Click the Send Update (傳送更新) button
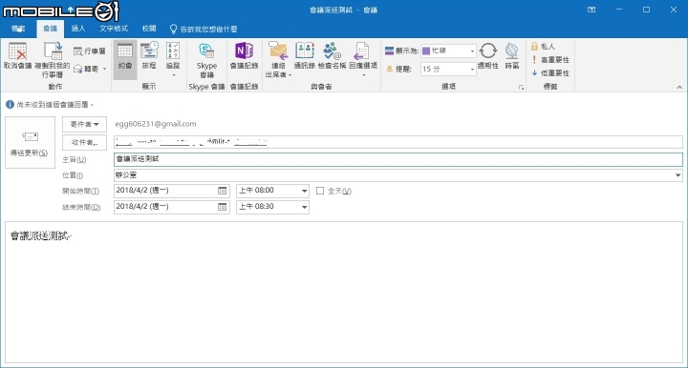The width and height of the screenshot is (688, 368). point(30,143)
